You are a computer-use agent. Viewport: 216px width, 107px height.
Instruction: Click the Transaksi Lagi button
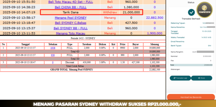pos(180,78)
